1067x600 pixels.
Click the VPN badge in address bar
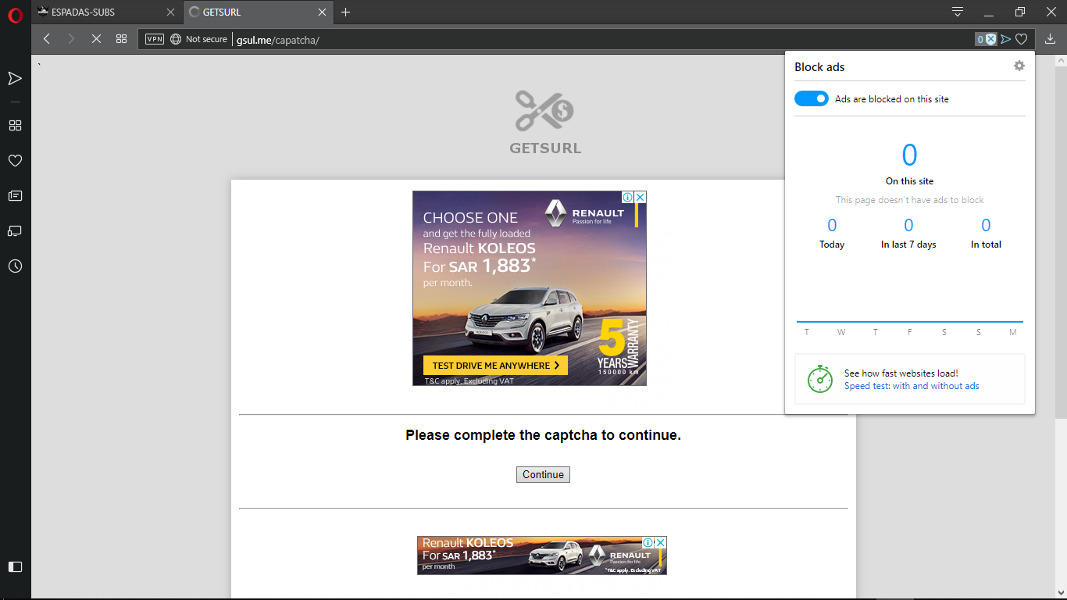pos(155,39)
